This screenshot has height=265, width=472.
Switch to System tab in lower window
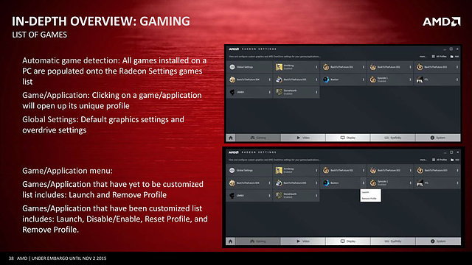point(437,241)
